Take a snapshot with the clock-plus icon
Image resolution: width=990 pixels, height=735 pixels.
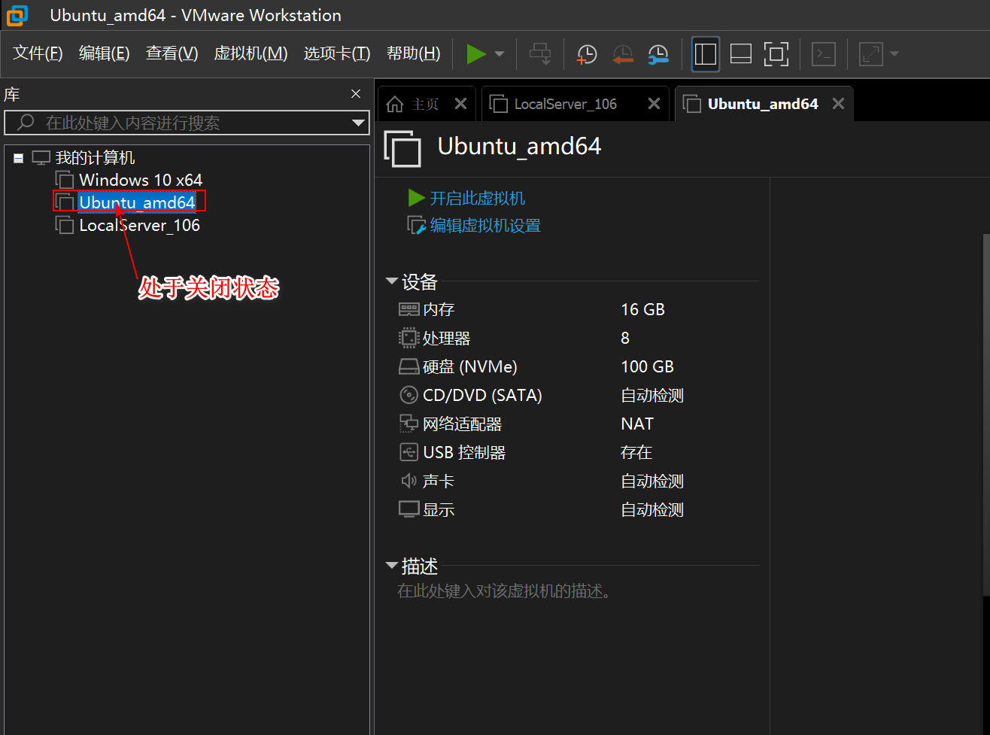(x=587, y=54)
